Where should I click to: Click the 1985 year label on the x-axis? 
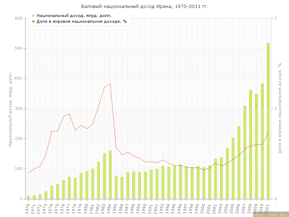(116, 208)
